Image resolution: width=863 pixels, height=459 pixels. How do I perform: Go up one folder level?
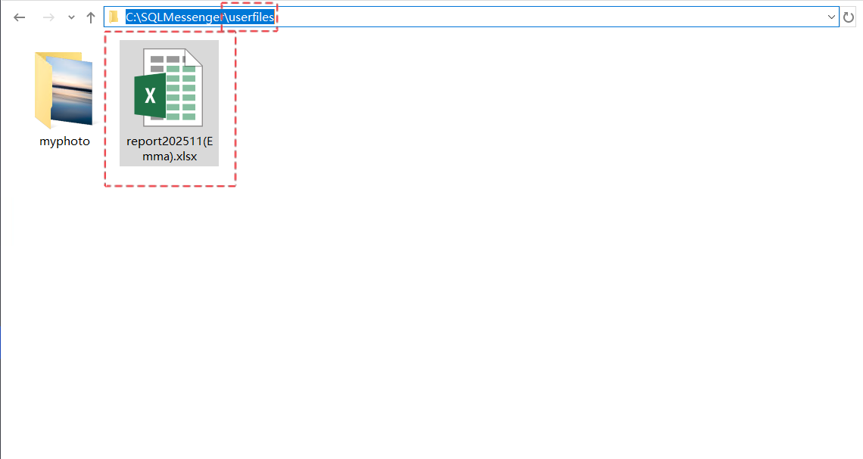point(90,17)
